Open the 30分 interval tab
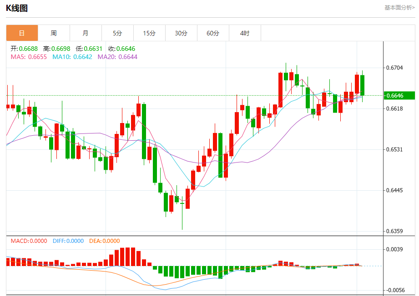This screenshot has width=419, height=296. pos(181,33)
